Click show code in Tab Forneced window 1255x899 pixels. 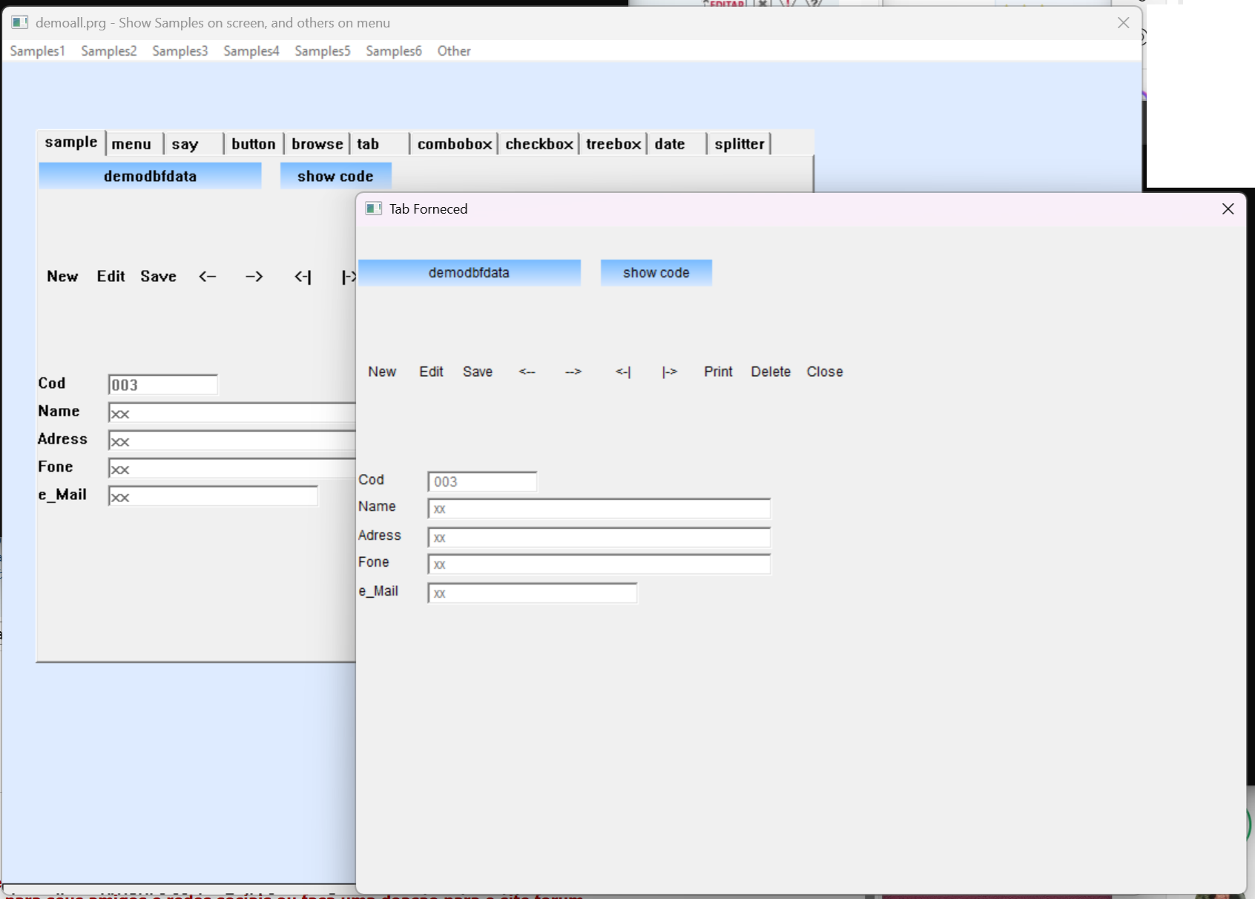click(x=656, y=273)
